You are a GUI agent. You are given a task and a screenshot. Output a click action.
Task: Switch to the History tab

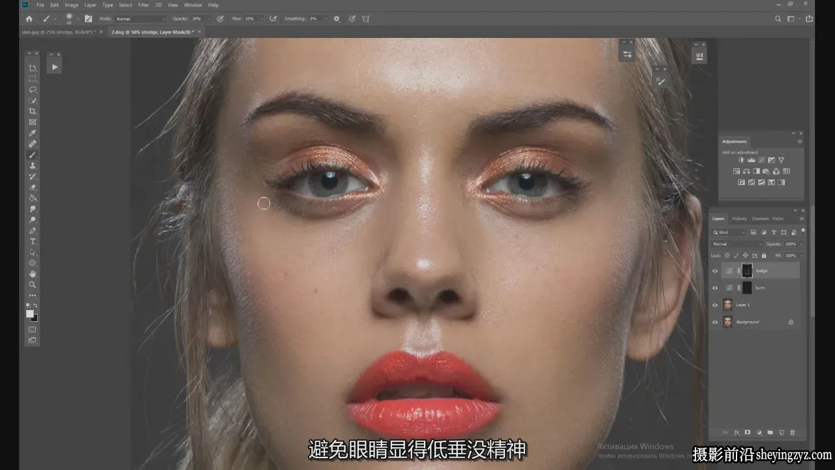739,219
